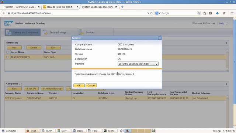Click the search magnifier icon
This screenshot has width=236, height=133.
click(198, 13)
